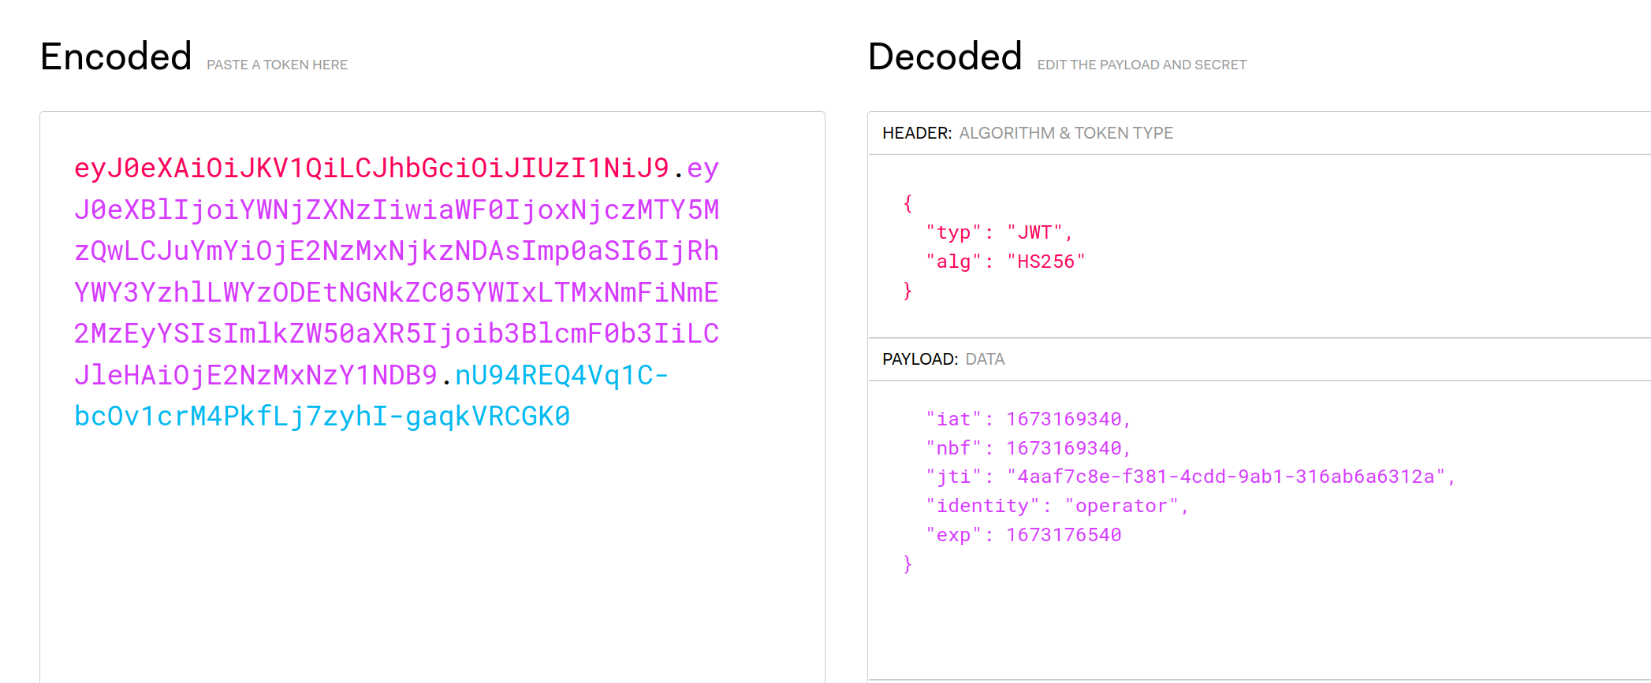Click the "operator" identity value
The height and width of the screenshot is (683, 1651).
click(x=1121, y=506)
